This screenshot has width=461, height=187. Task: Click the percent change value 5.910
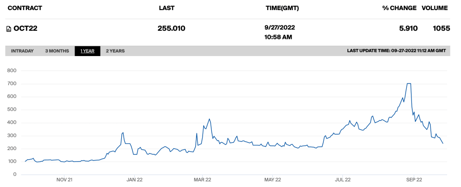coord(409,28)
